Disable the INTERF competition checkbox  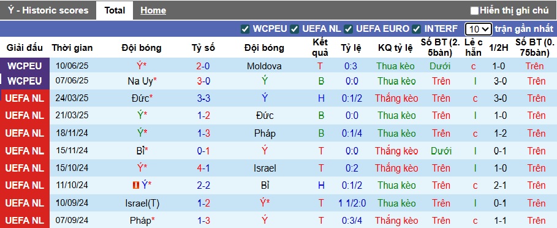point(417,29)
